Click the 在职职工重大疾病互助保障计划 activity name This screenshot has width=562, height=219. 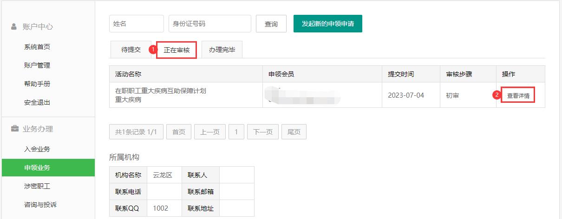(161, 91)
